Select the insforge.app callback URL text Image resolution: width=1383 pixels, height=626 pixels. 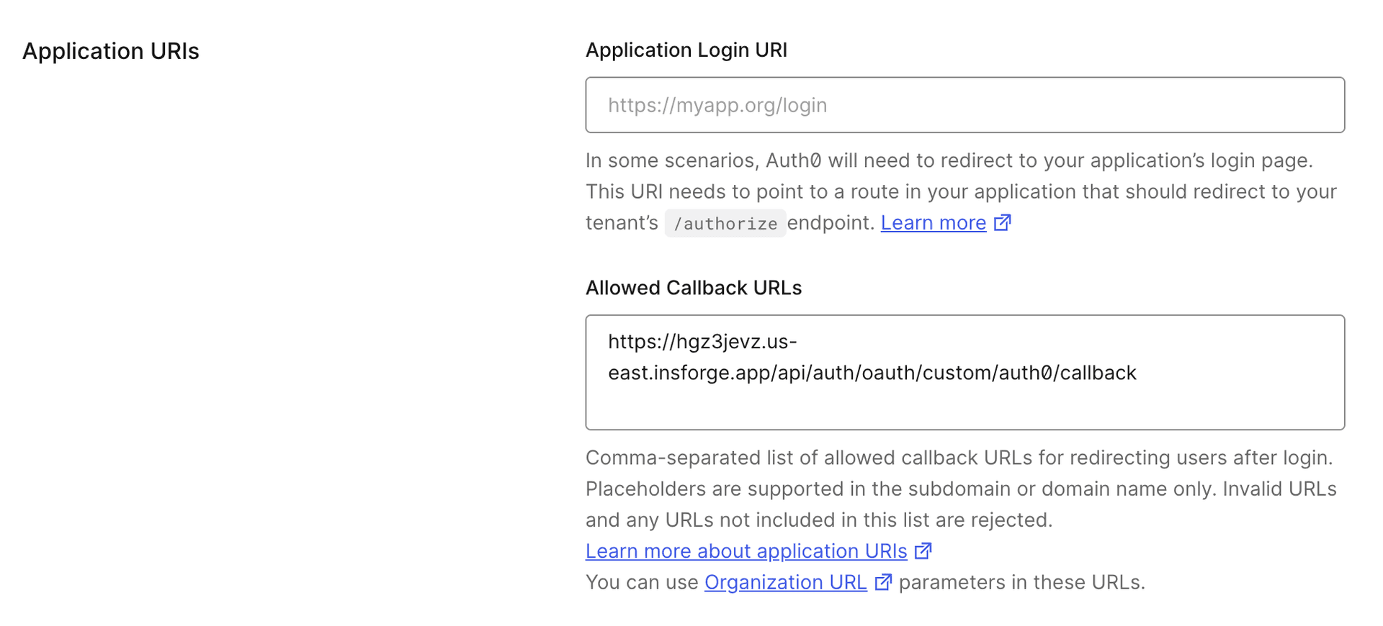tap(872, 373)
